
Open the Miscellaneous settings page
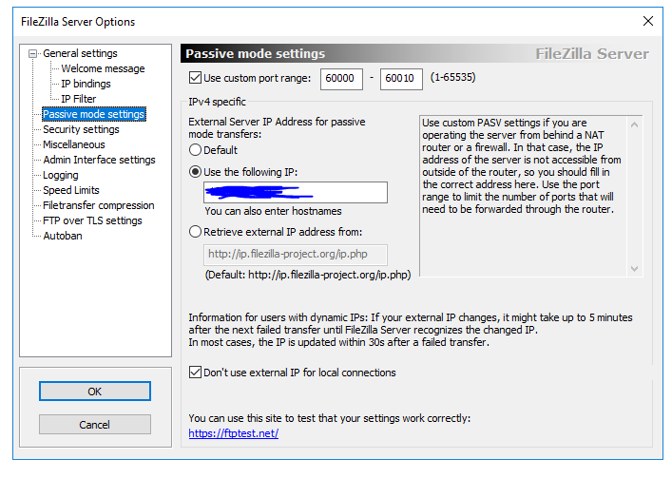tap(74, 144)
